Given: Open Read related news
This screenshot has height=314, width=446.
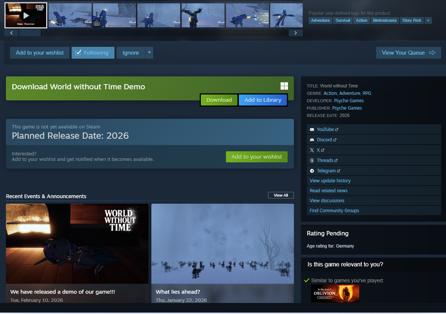Looking at the screenshot, I should click(374, 191).
